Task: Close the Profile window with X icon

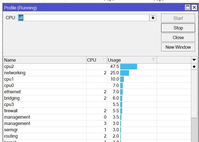Action: click(x=194, y=8)
